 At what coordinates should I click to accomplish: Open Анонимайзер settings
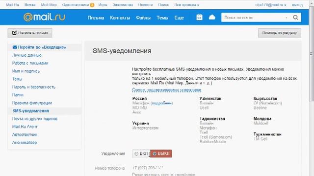25,143
